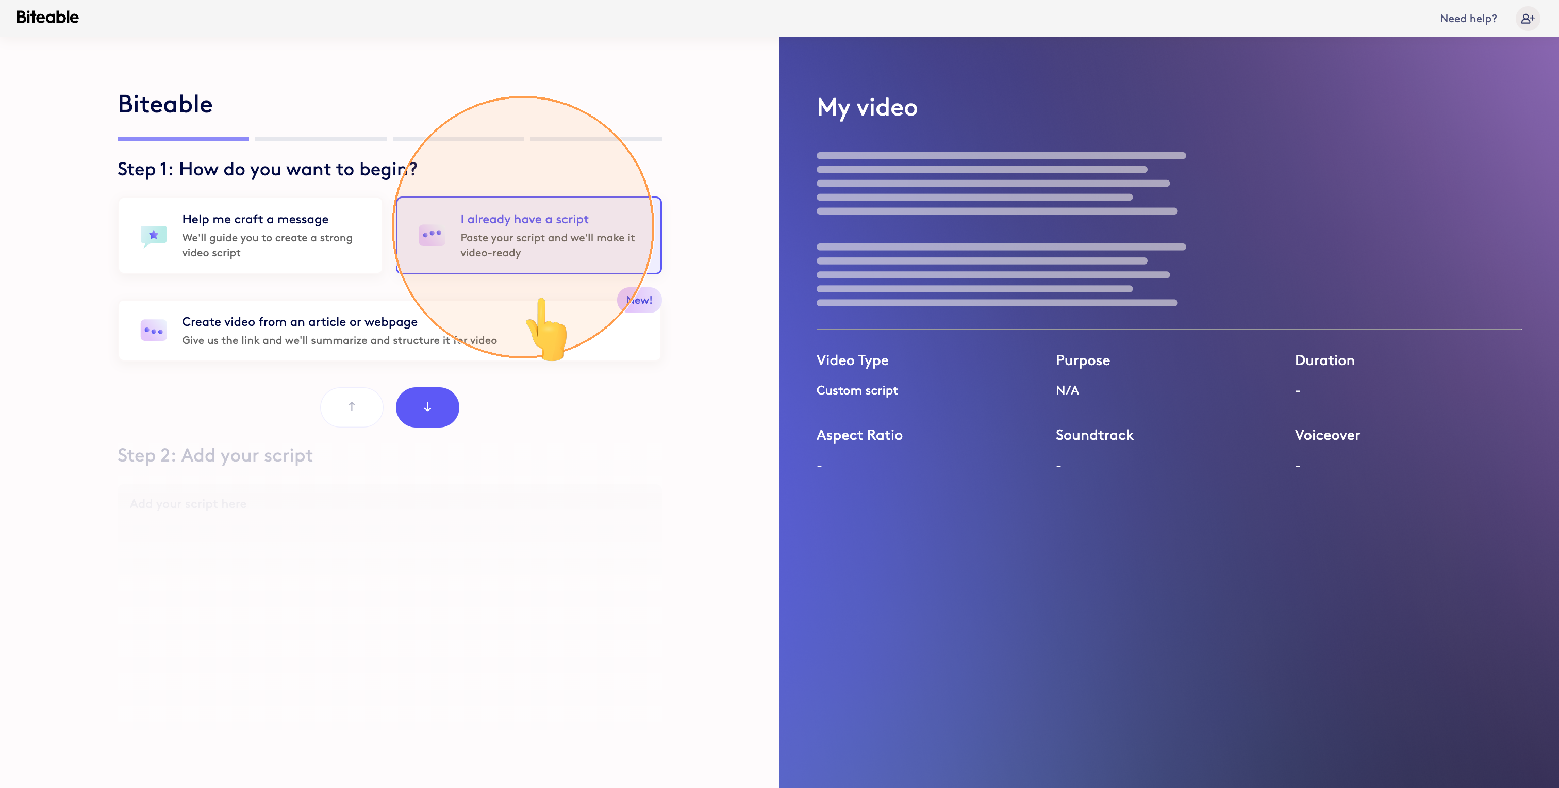Click the second progress bar segment
The image size is (1559, 788).
(321, 139)
